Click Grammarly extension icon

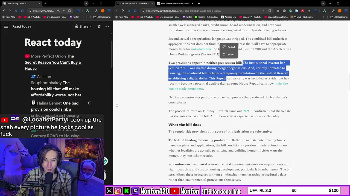[x=290, y=11]
